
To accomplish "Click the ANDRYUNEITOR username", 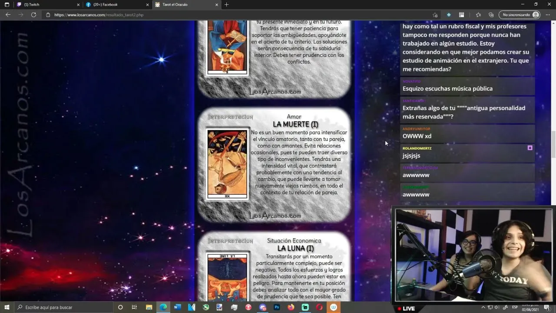I will pos(416,129).
